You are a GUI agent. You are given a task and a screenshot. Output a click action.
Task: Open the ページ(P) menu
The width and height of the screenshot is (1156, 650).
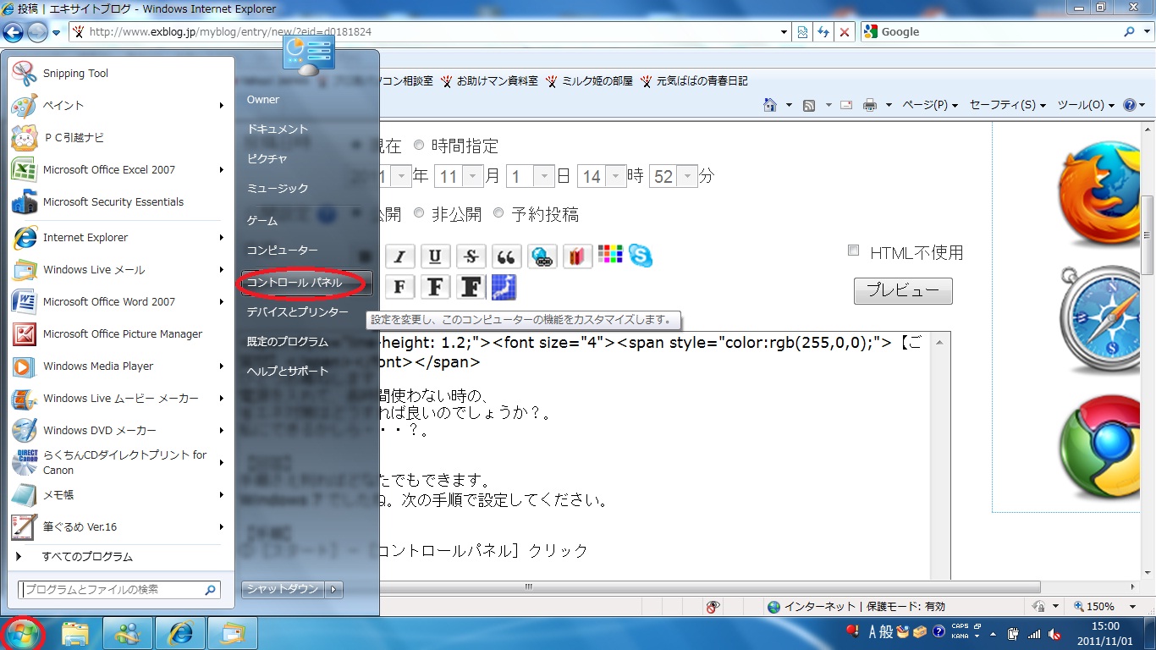930,105
